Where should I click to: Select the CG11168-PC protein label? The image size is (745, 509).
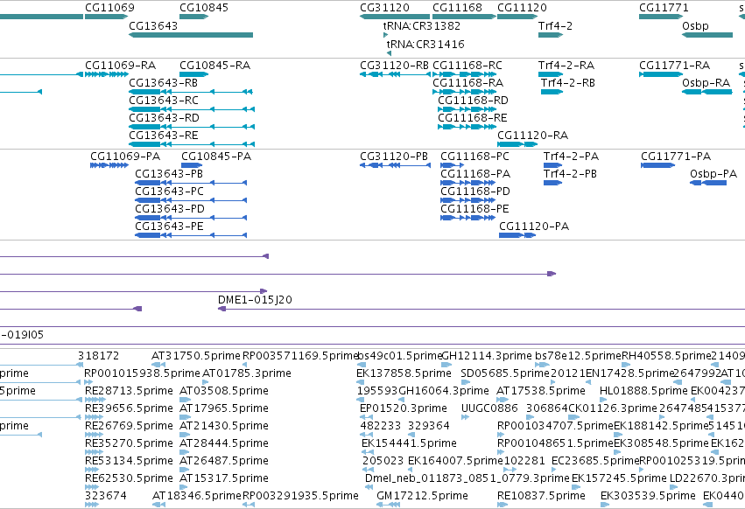coord(474,157)
